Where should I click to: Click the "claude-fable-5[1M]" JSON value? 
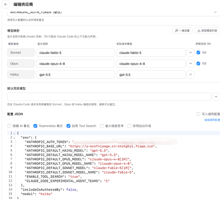112,168
